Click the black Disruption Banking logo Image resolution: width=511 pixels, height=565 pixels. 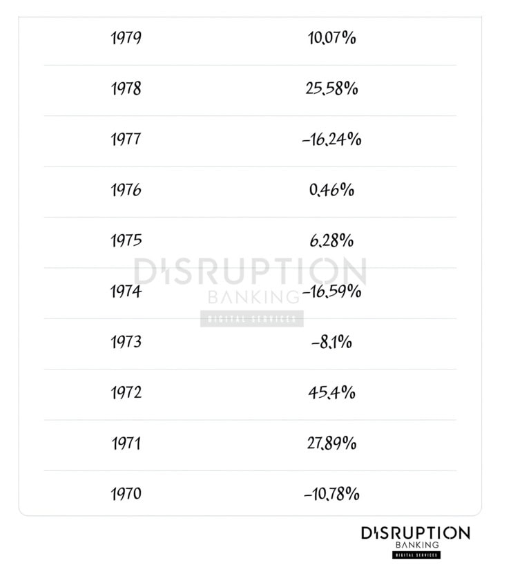tap(415, 541)
